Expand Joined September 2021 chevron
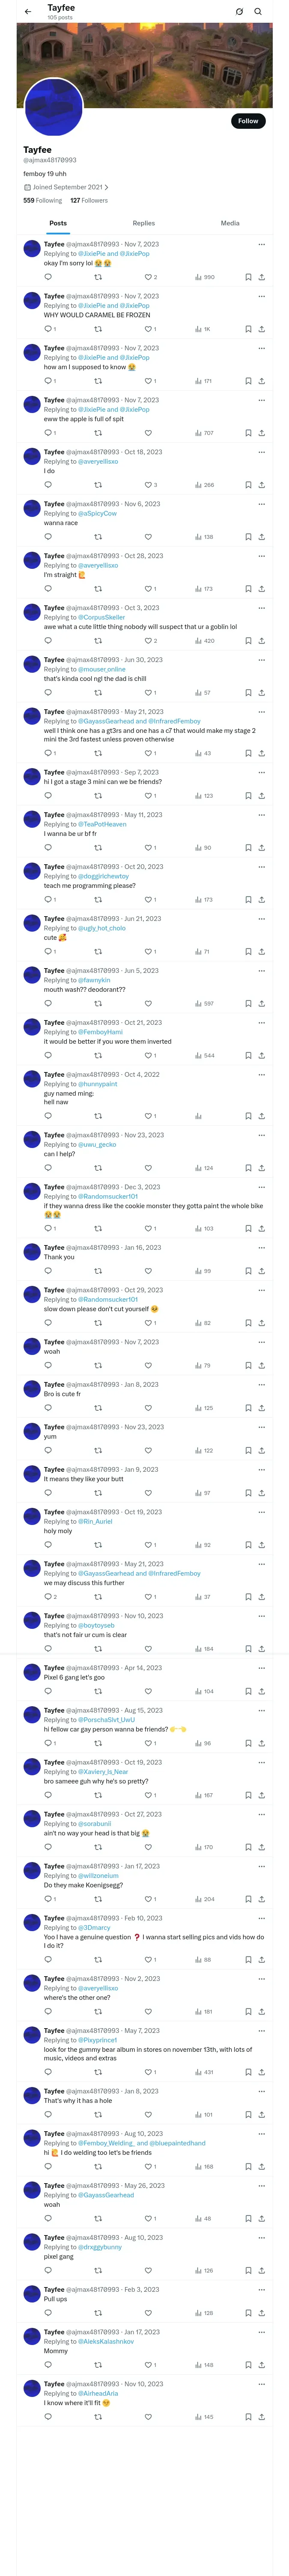Viewport: 289px width, 2576px height. (106, 187)
